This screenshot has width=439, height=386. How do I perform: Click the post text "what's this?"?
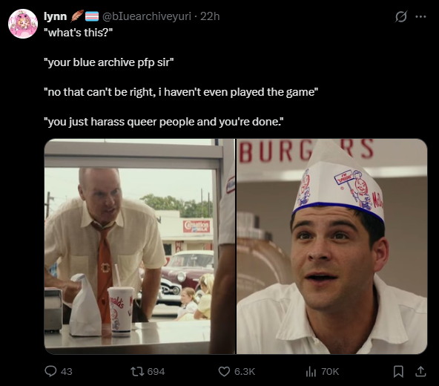(x=78, y=33)
